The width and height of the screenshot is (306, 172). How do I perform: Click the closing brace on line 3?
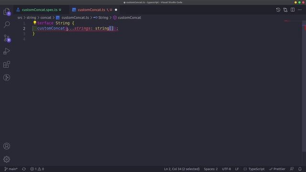coord(33,34)
